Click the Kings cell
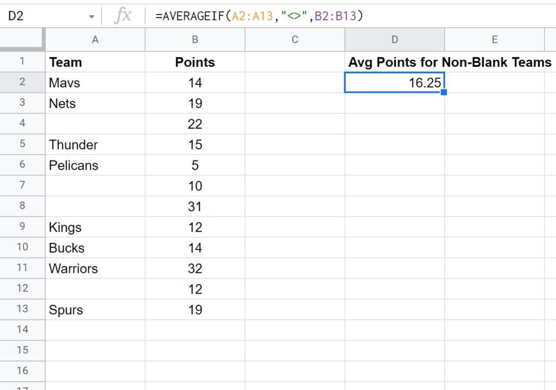This screenshot has height=390, width=556. tap(96, 227)
